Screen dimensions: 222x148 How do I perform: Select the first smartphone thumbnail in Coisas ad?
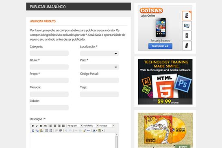coord(187,15)
